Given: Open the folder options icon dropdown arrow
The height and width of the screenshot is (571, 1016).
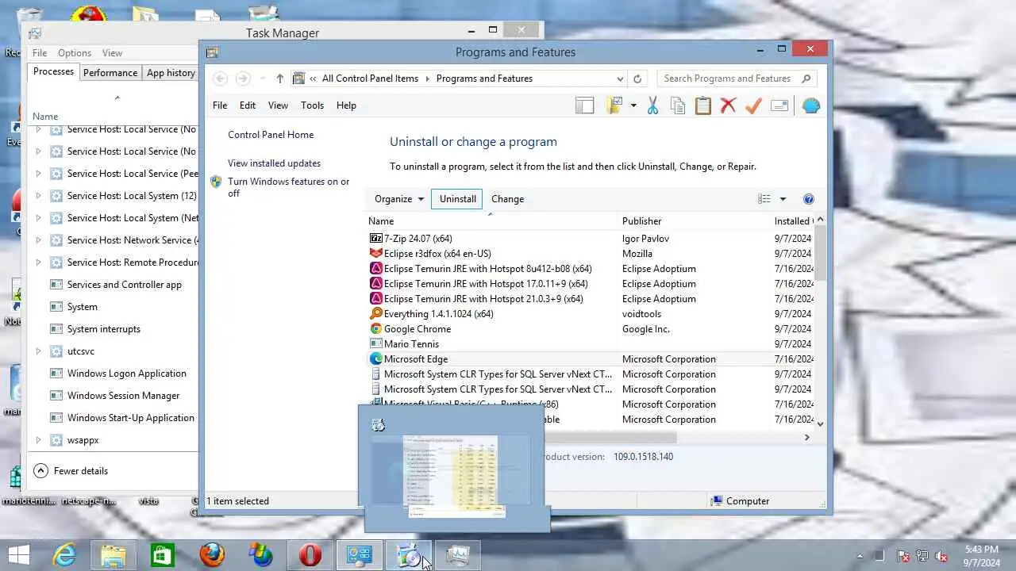Looking at the screenshot, I should [633, 105].
